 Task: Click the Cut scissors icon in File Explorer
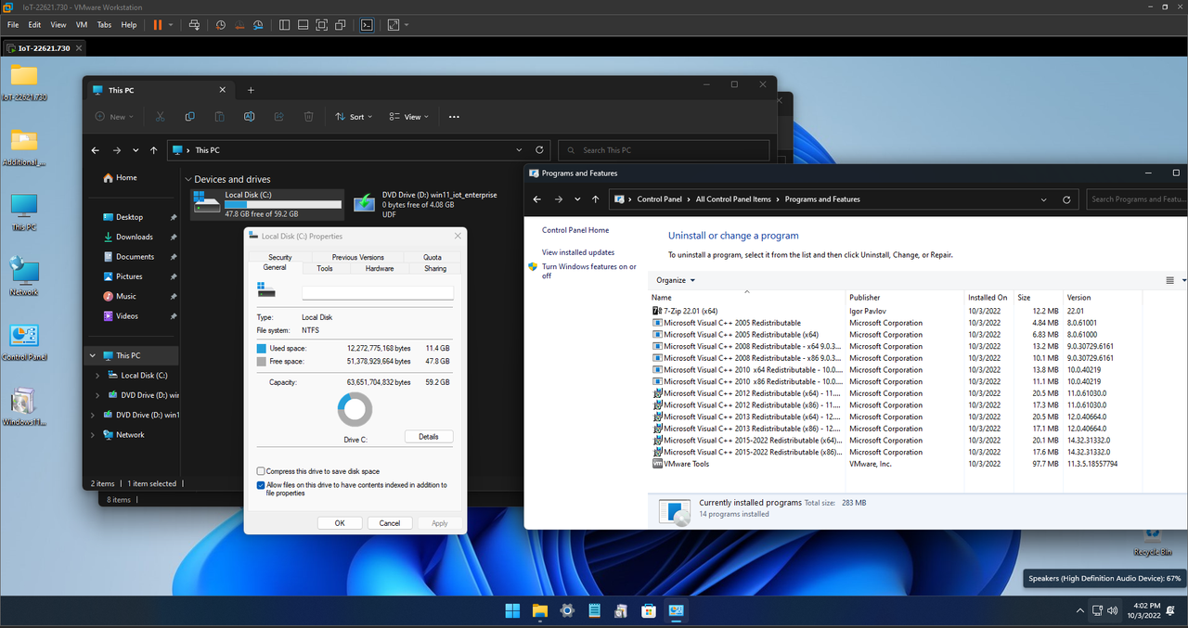[x=160, y=117]
